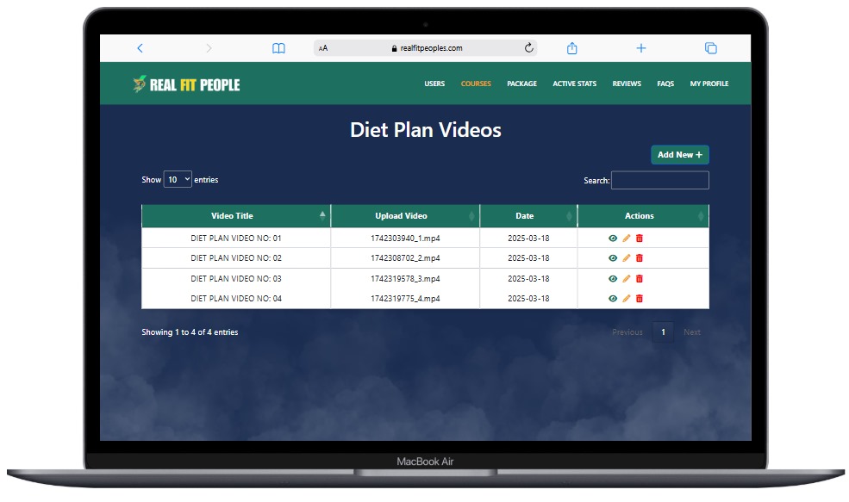Open the Courses menu

tap(476, 84)
